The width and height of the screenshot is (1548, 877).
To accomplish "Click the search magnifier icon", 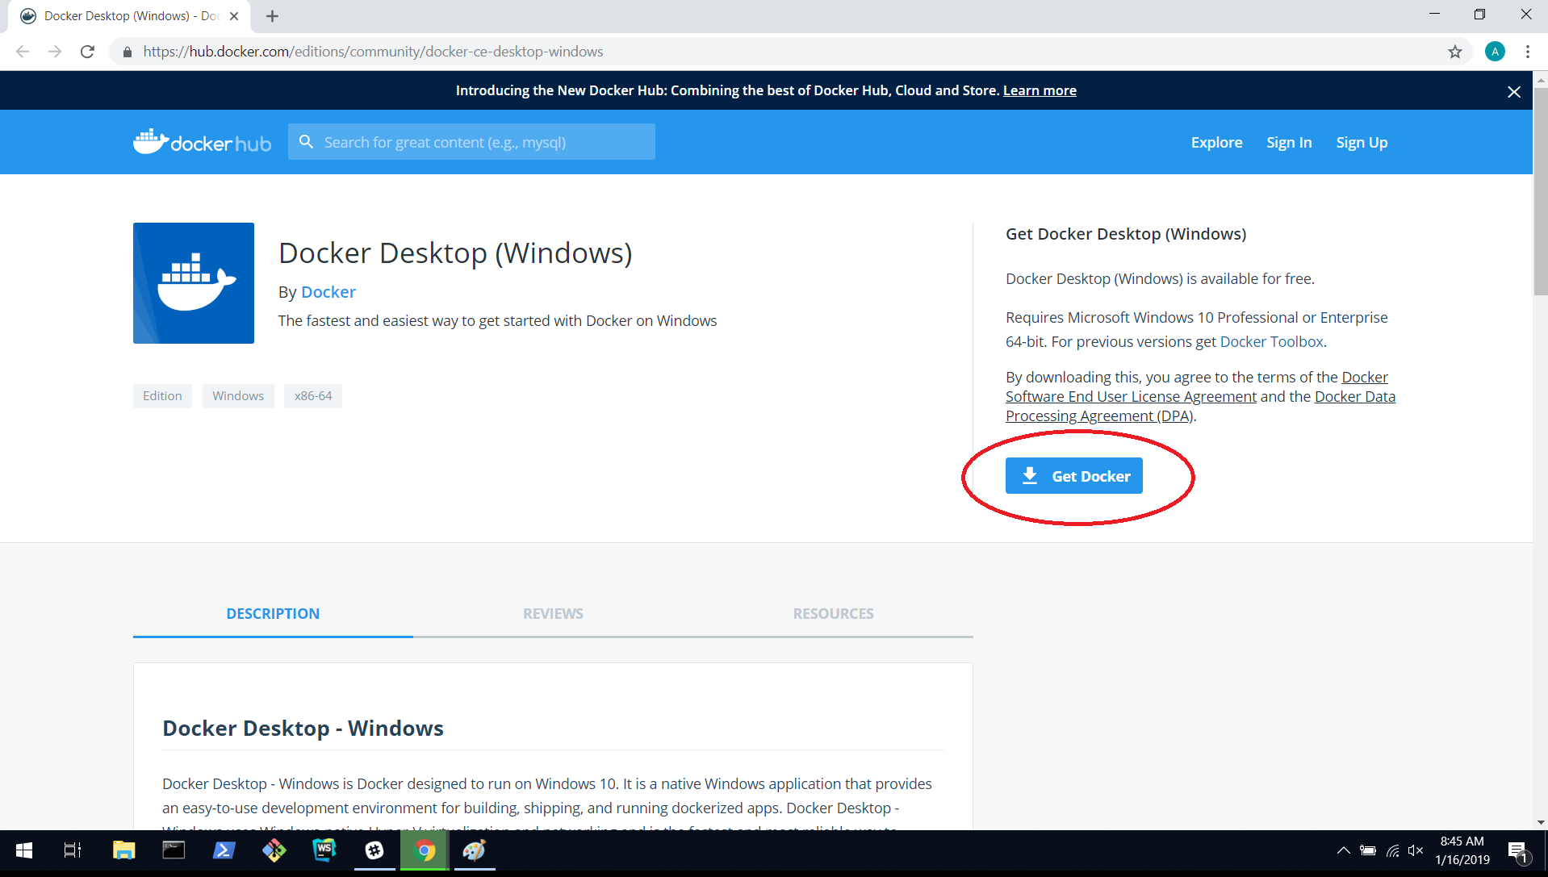I will click(x=306, y=142).
